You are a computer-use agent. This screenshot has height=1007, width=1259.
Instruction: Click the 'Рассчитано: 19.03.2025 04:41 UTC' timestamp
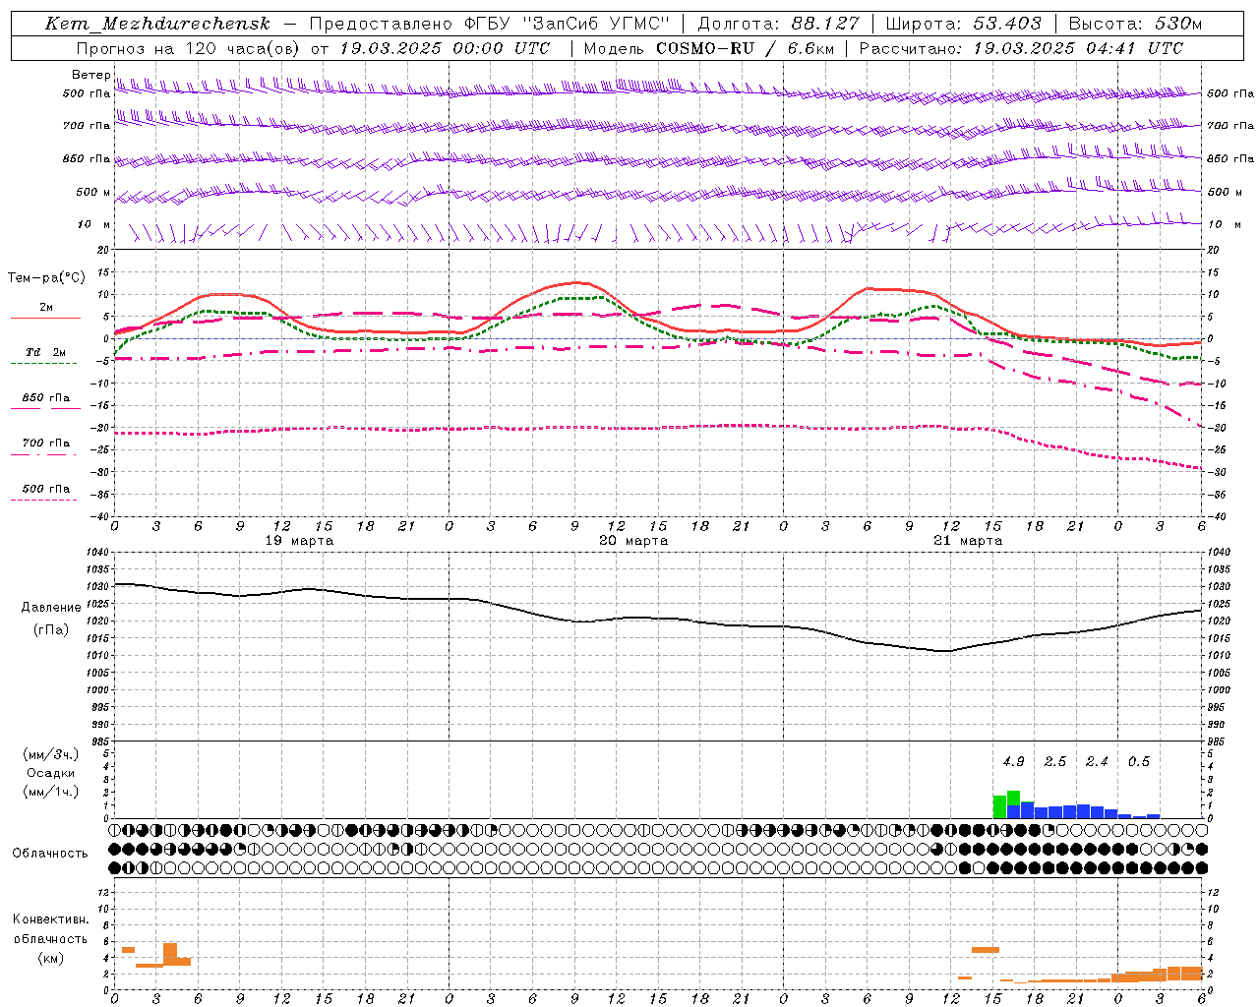click(1021, 48)
